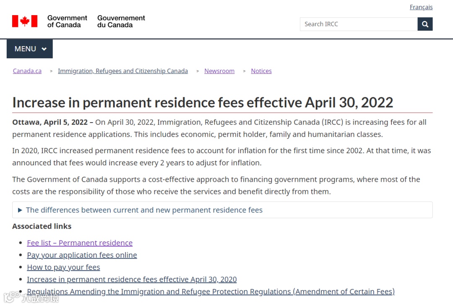Open Fee list – Permanent residence link

(80, 243)
